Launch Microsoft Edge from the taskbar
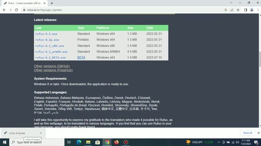The height and width of the screenshot is (146, 261). 79,142
